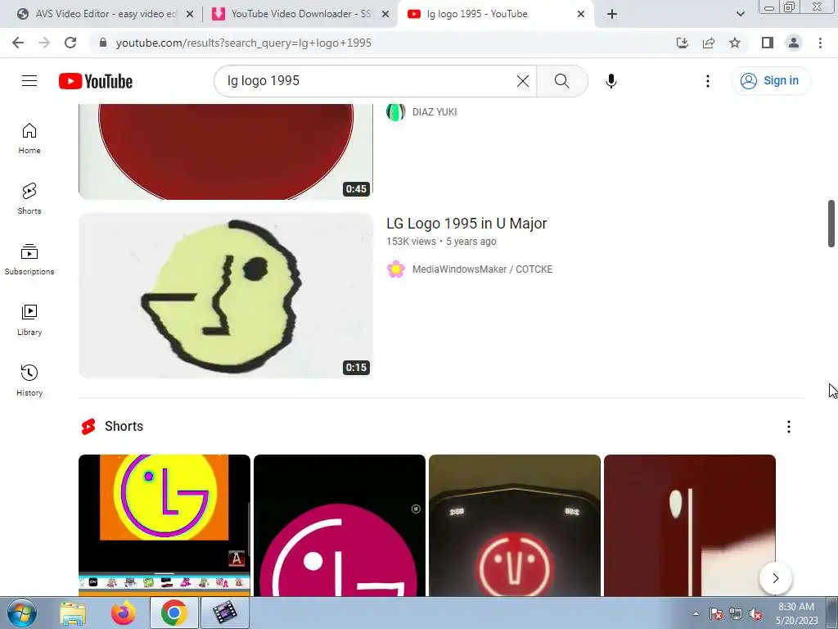Viewport: 838px width, 629px height.
Task: Open the taskbar clock showing 8:30 AM
Action: coord(796,613)
